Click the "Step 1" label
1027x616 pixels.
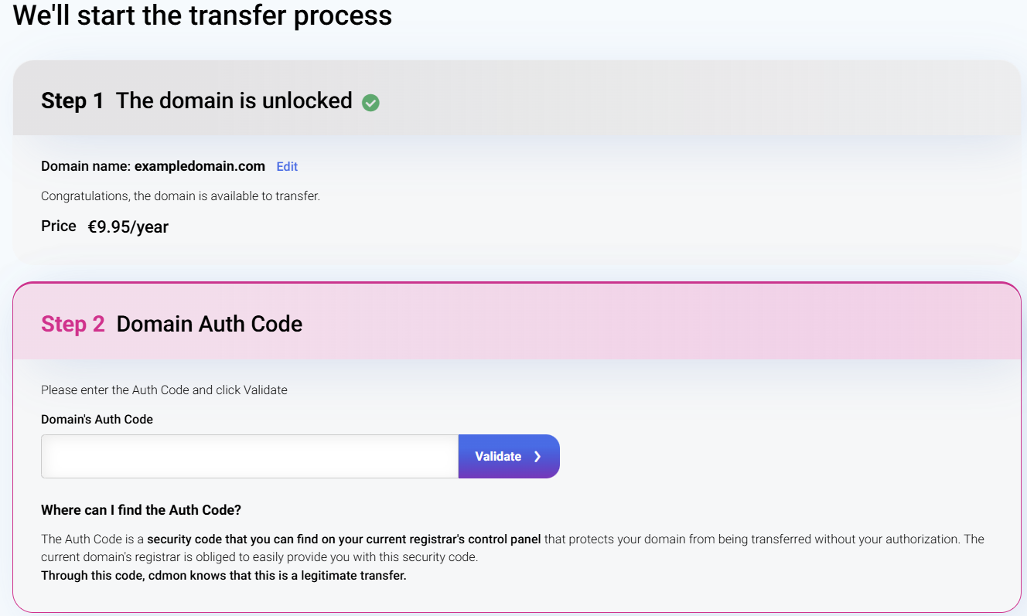point(72,100)
